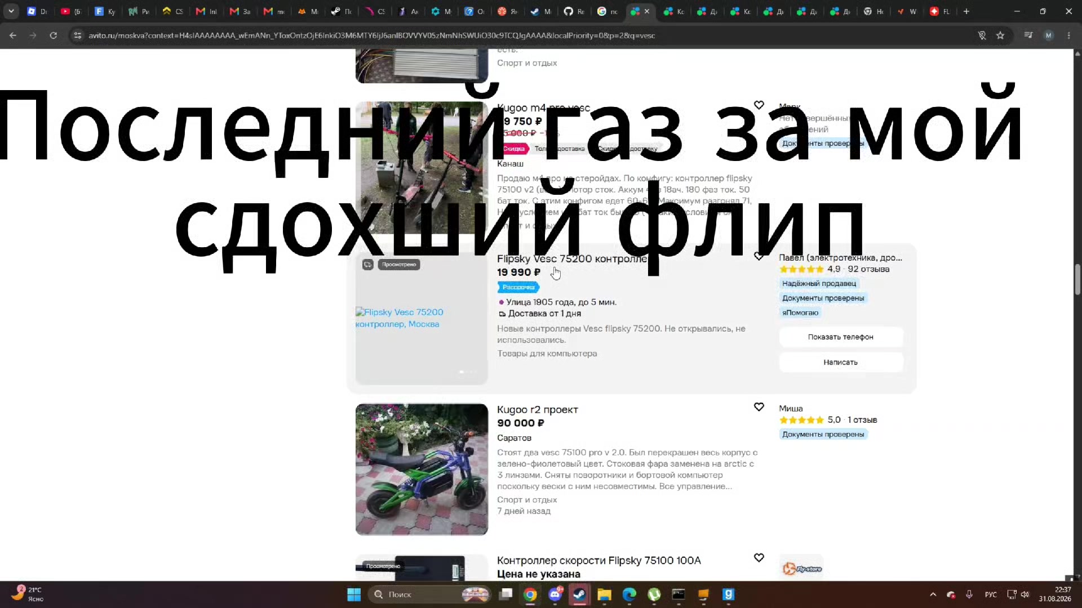
Task: Open the tab search dropdown
Action: click(x=11, y=11)
